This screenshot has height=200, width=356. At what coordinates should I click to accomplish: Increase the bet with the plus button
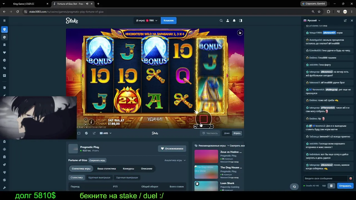tap(217, 119)
